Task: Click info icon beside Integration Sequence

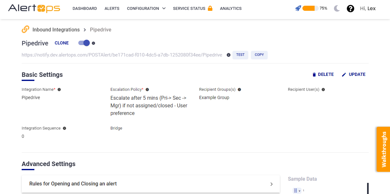Action: point(65,128)
